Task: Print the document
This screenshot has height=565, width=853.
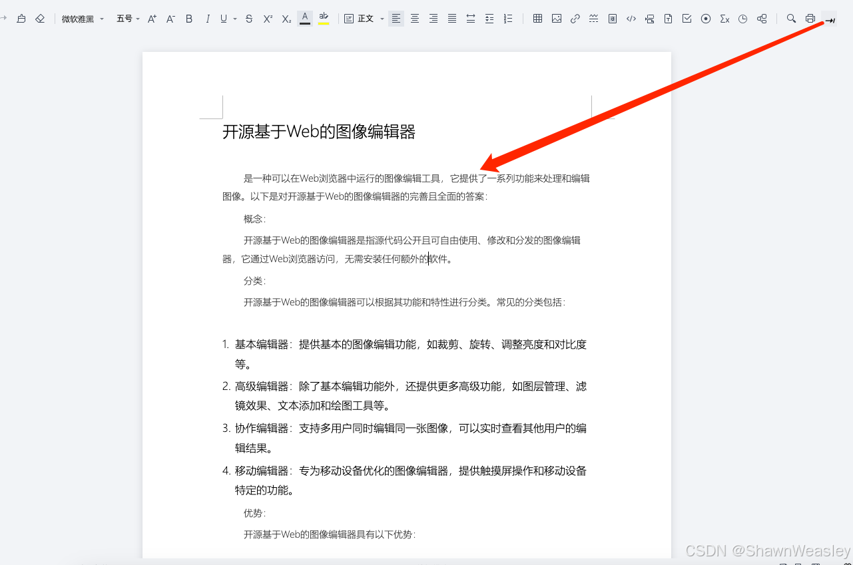Action: point(810,19)
